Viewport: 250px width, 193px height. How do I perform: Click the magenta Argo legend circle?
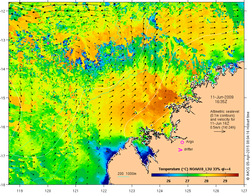(x=182, y=142)
